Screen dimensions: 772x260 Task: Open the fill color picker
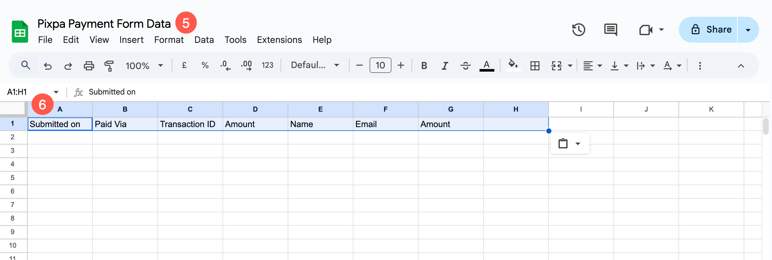(x=513, y=65)
